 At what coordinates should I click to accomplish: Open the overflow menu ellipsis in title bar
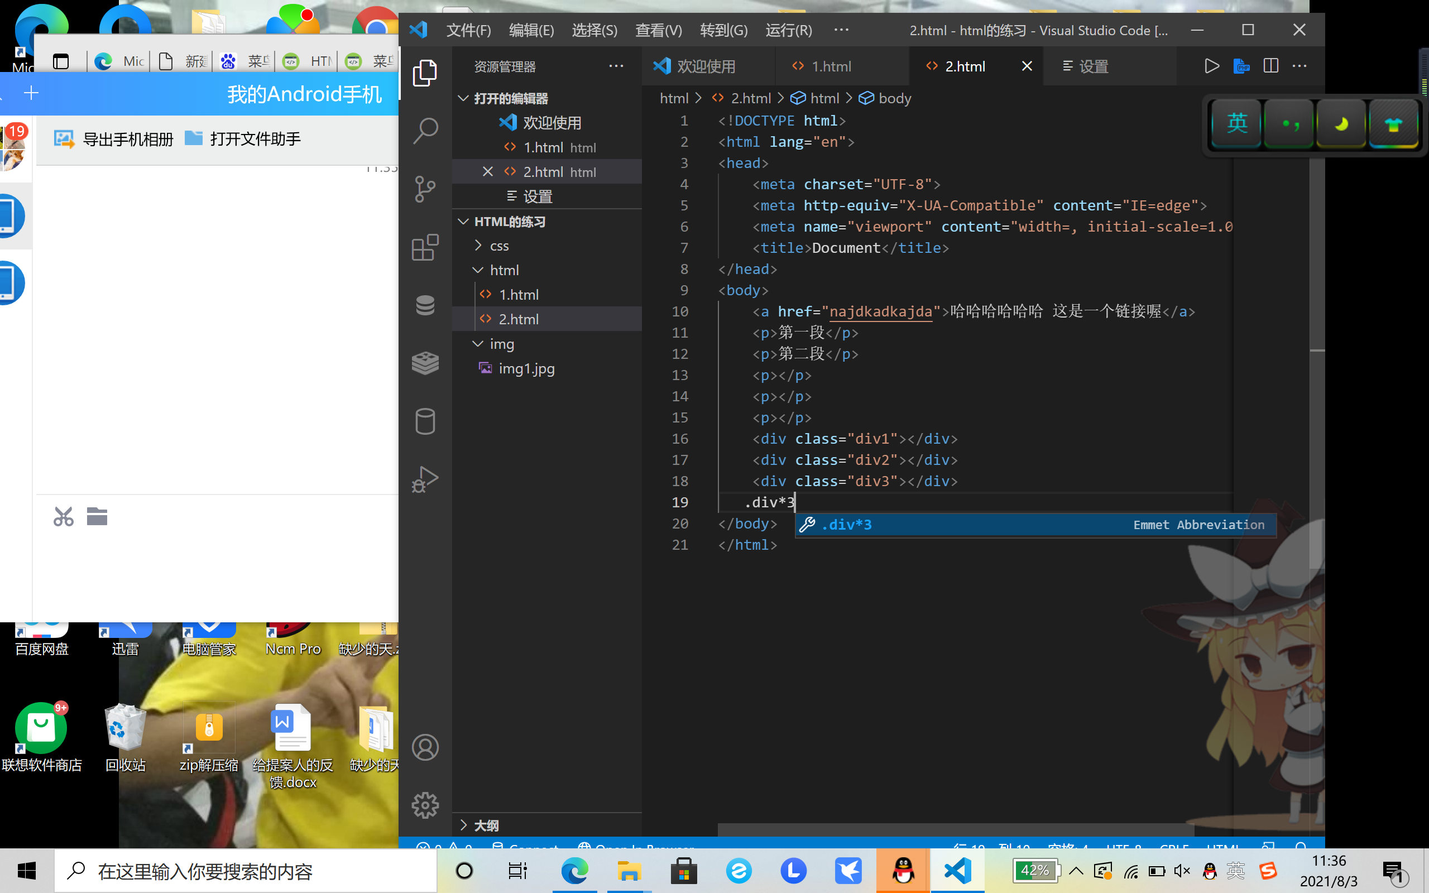tap(841, 30)
